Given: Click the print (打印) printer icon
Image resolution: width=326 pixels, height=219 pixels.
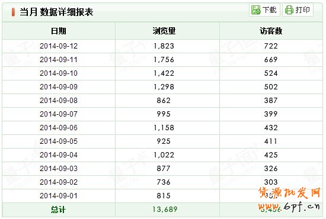Looking at the screenshot, I should pyautogui.click(x=289, y=9).
